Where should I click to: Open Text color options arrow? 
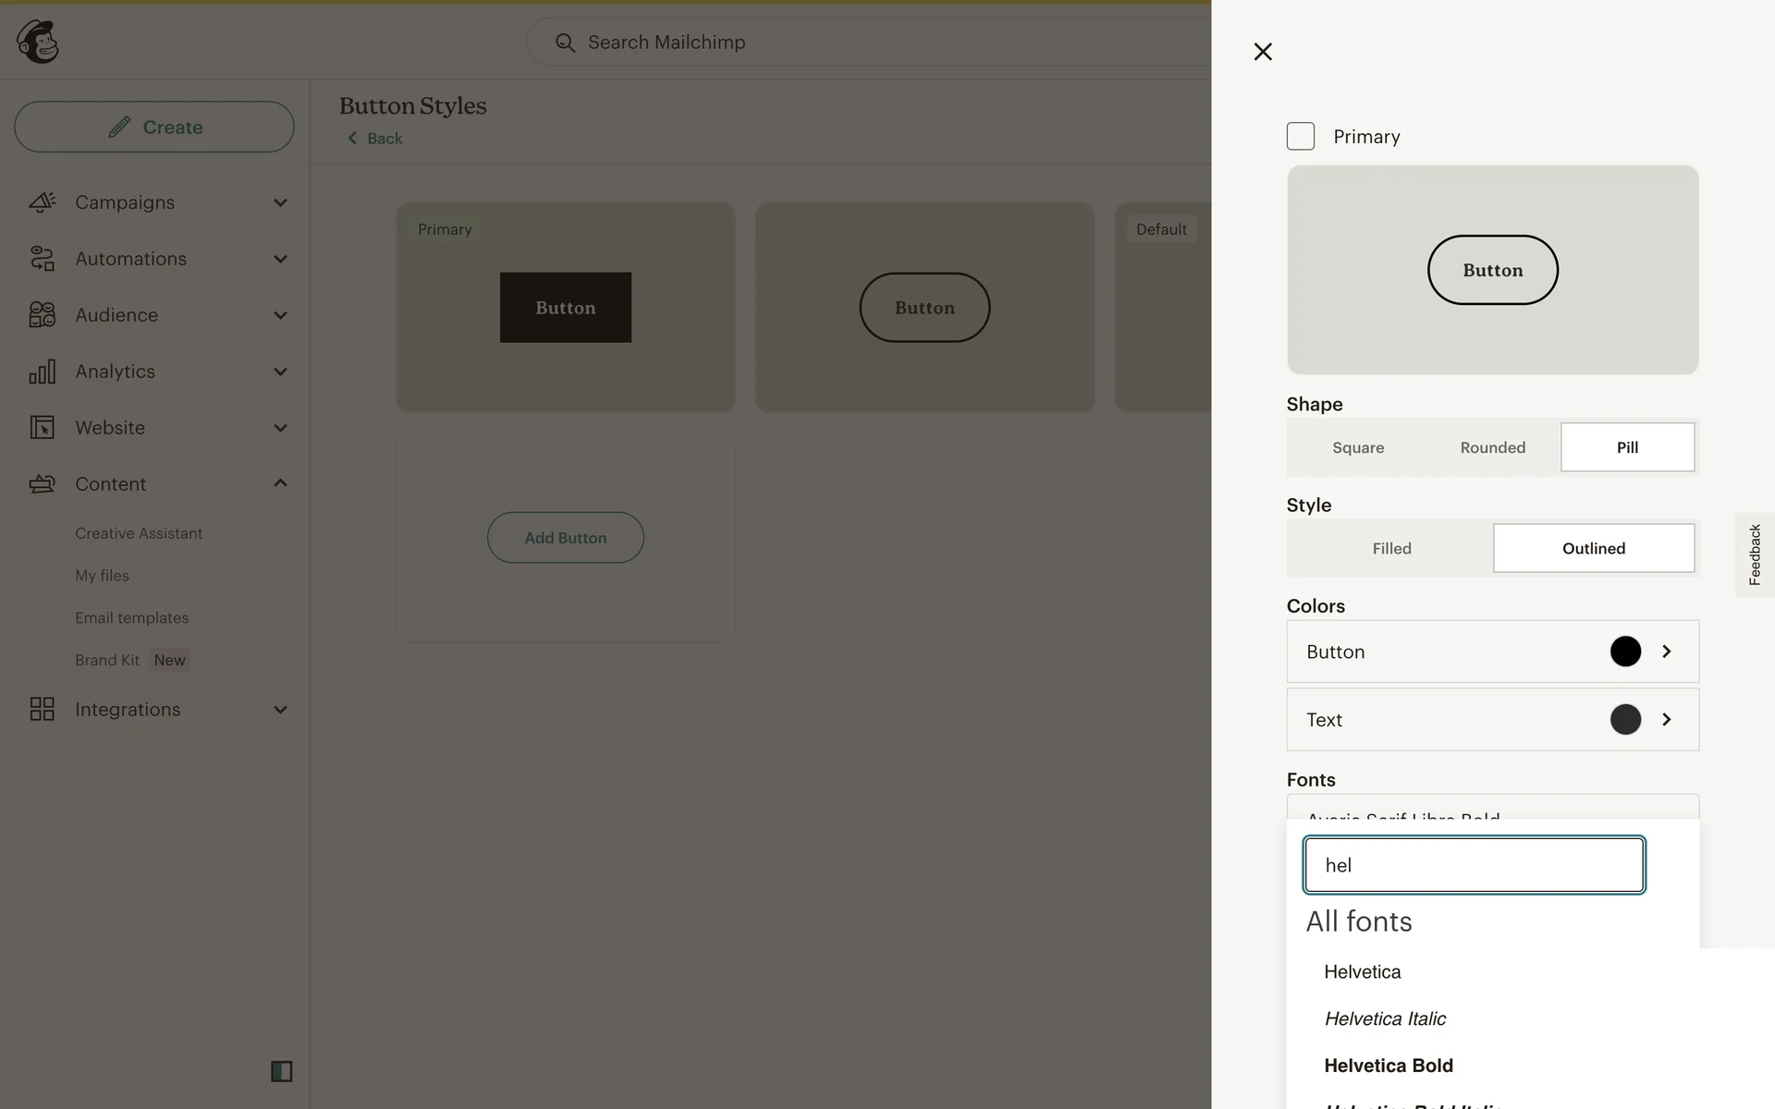1666,719
